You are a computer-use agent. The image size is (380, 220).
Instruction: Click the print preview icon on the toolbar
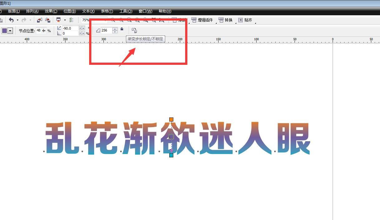(x=59, y=20)
